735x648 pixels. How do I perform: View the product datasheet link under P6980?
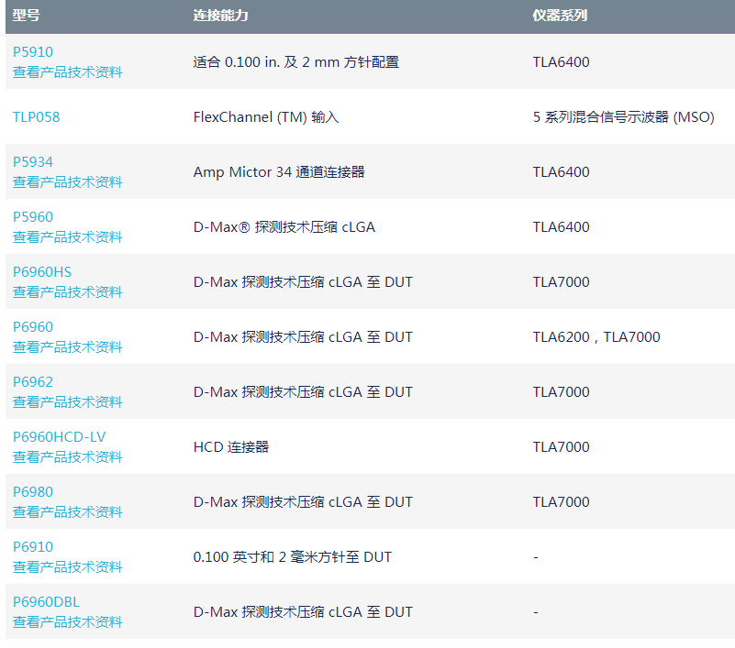pos(68,512)
